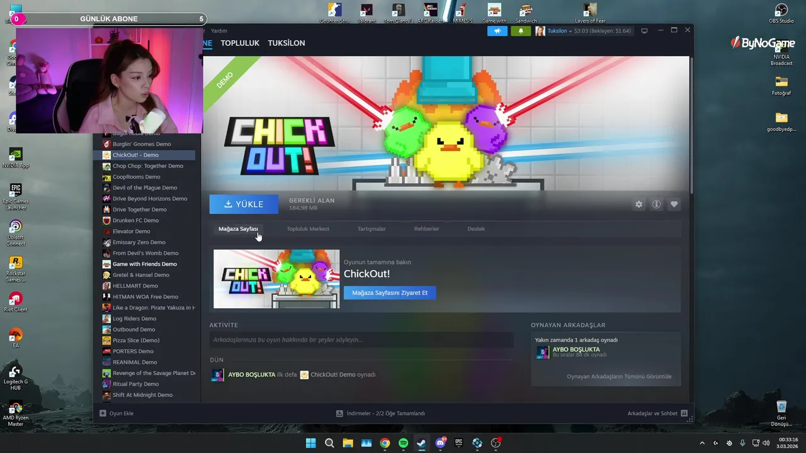Open Layers of Fear desktop shortcut
Viewport: 806px width, 453px height.
click(590, 13)
